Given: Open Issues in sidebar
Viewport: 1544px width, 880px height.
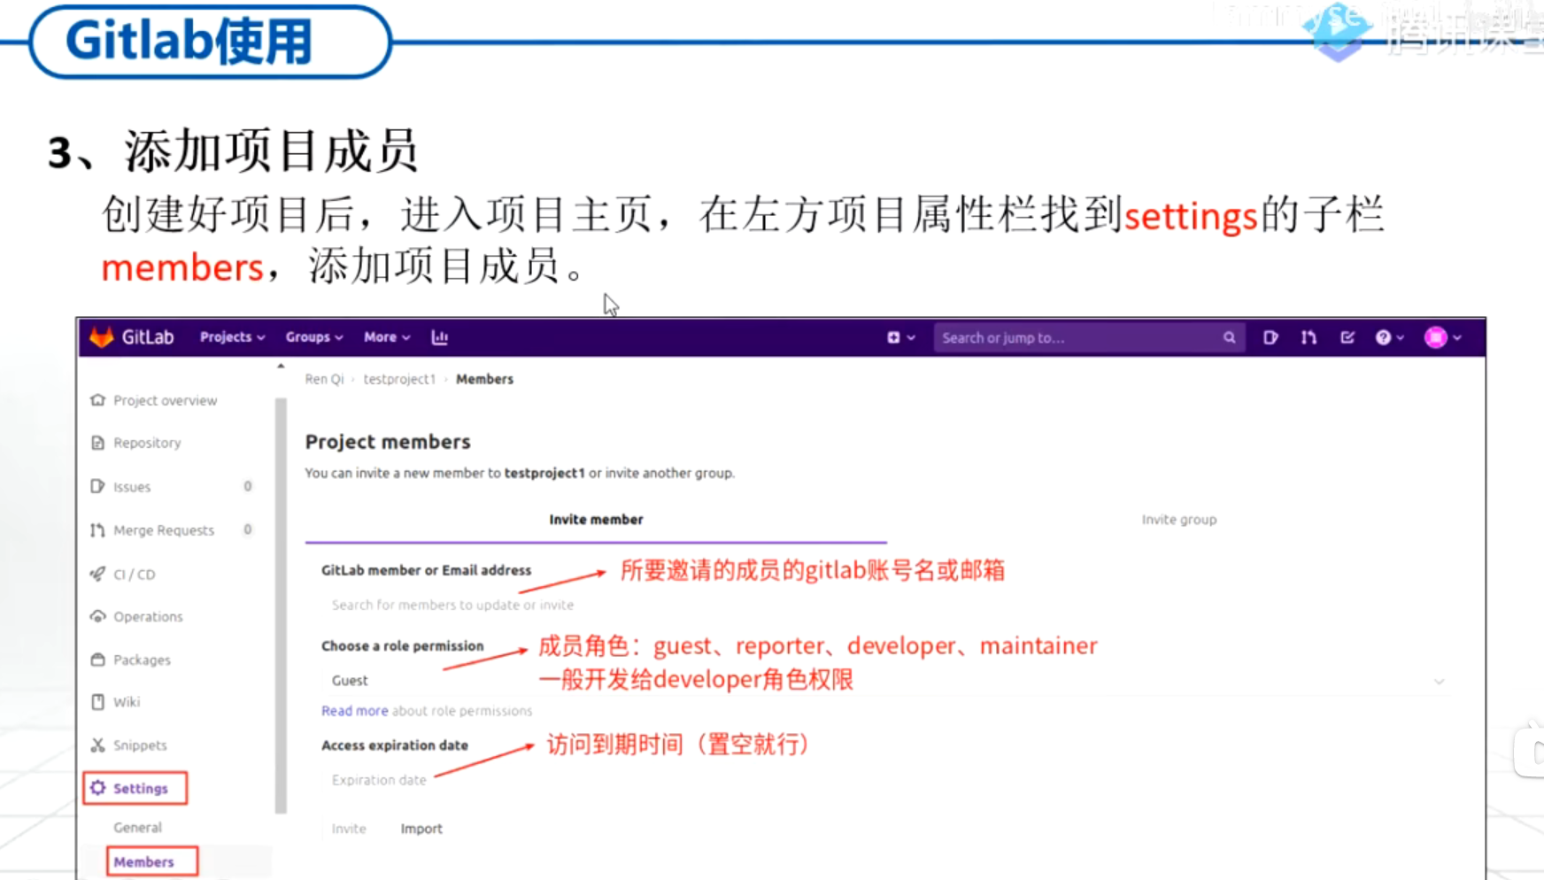Looking at the screenshot, I should pos(132,487).
